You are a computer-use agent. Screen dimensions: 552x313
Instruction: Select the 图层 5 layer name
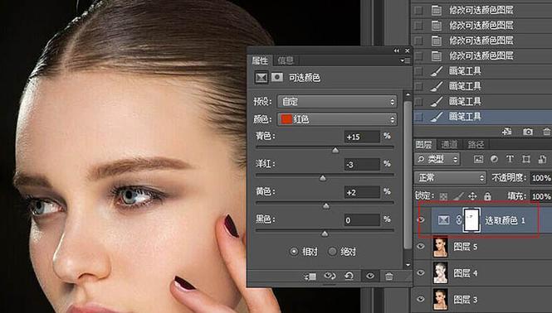point(466,247)
